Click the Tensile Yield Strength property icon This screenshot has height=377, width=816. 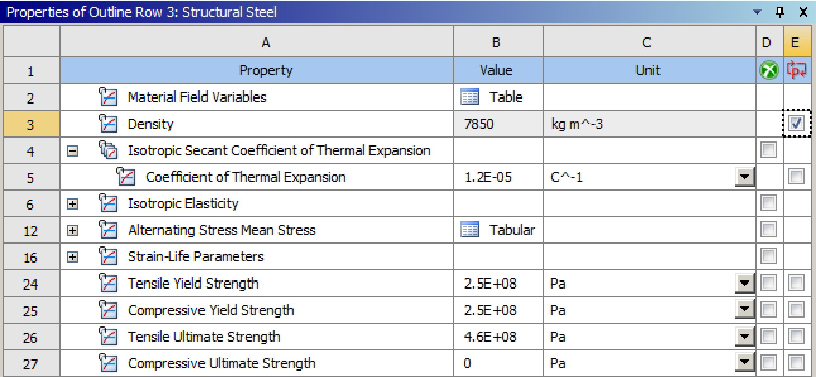110,284
